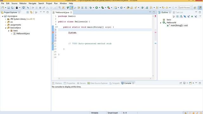Expand the assignments folder node
The height and width of the screenshot is (114, 203).
pyautogui.click(x=6, y=25)
